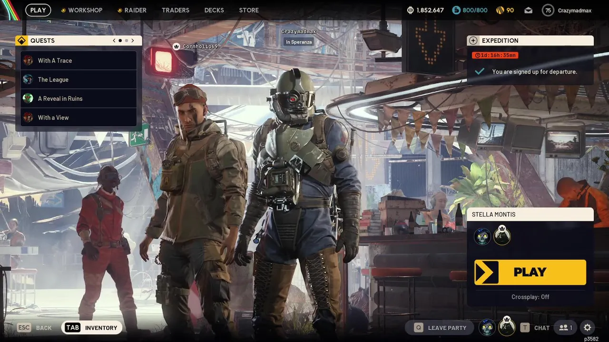Screen dimensions: 609x342
Task: Open the With a View quest
Action: click(79, 117)
